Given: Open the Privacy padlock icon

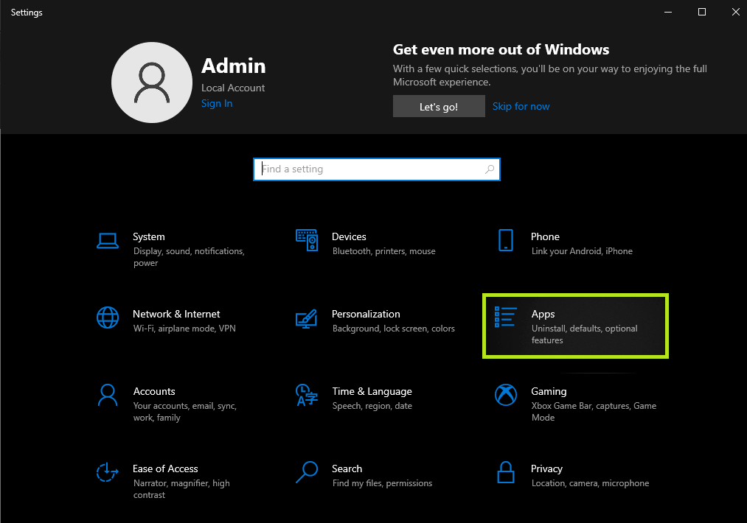Looking at the screenshot, I should pos(505,472).
